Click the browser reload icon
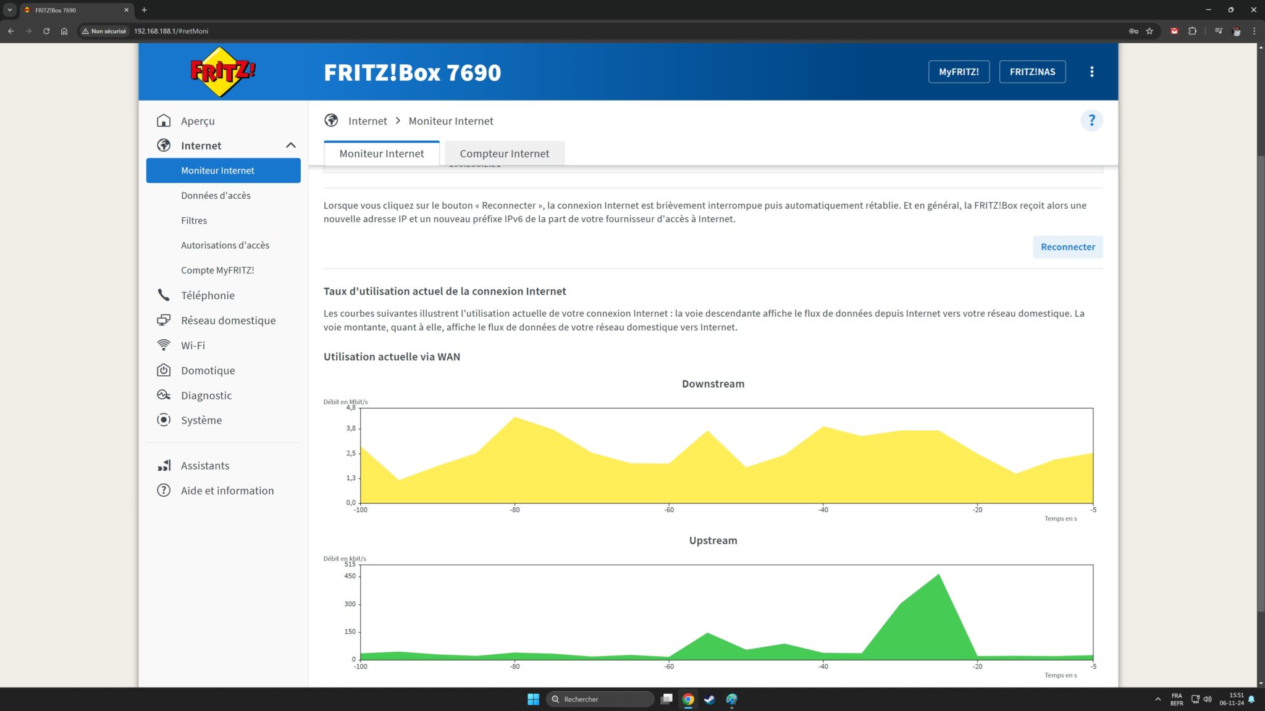 coord(46,31)
